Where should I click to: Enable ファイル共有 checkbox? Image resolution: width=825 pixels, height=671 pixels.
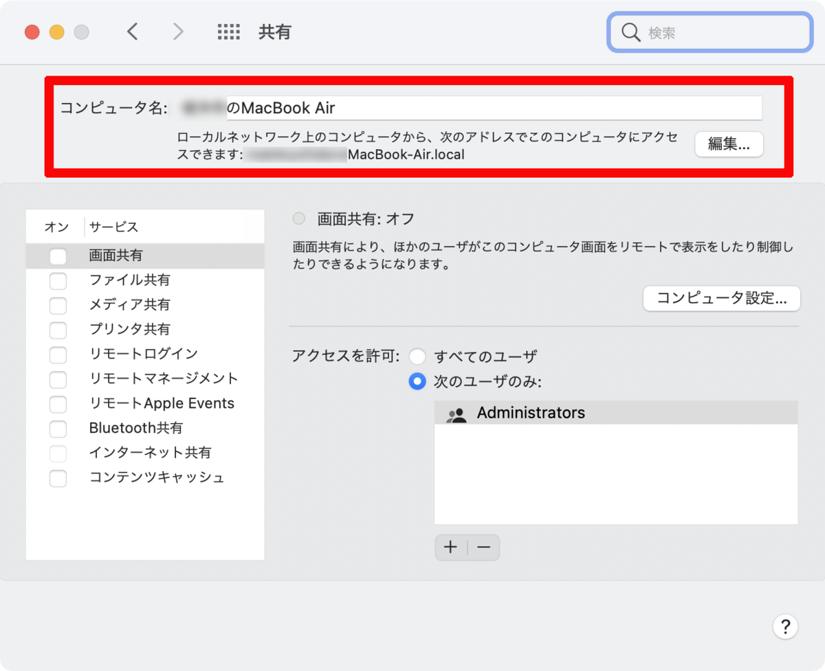click(58, 281)
